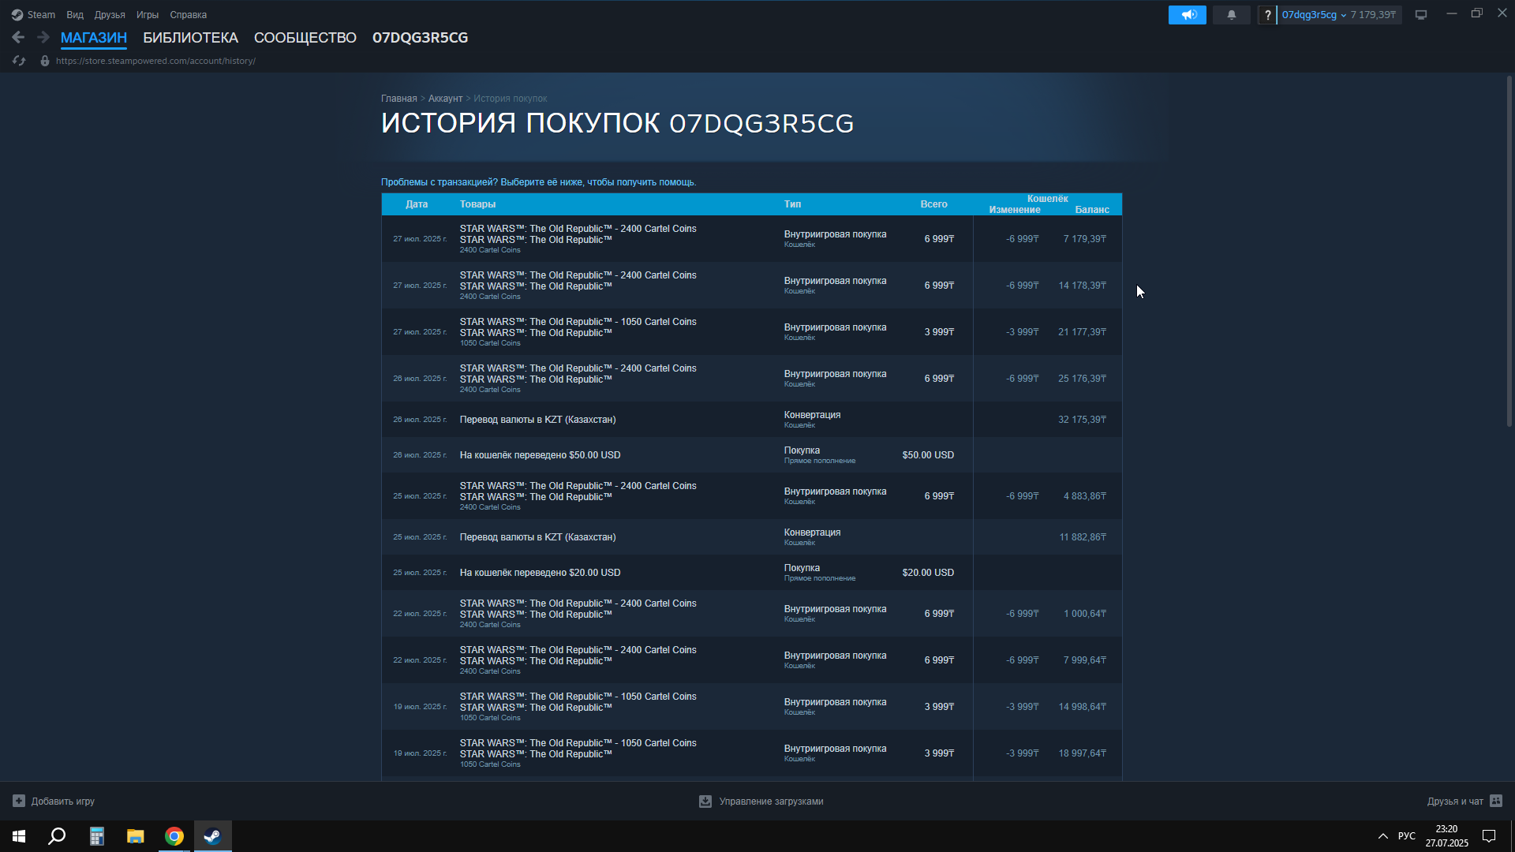Screen dimensions: 1515x852
Task: Click the page URL address field
Action: 155,61
